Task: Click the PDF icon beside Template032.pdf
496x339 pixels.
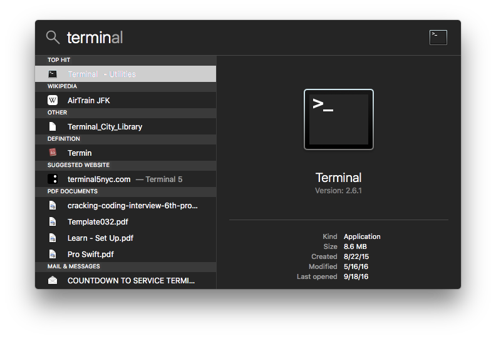Action: (x=53, y=221)
